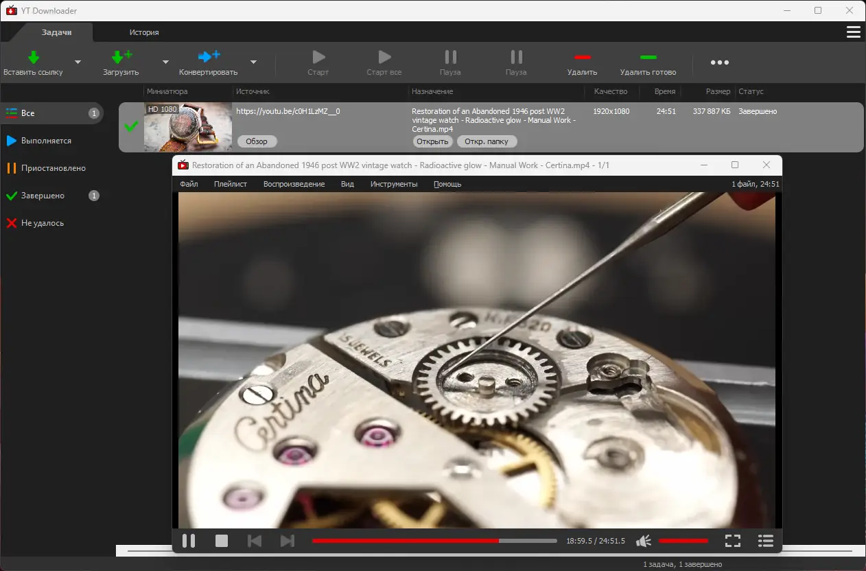
Task: Click the green checkmark of completed task
Action: (x=131, y=126)
